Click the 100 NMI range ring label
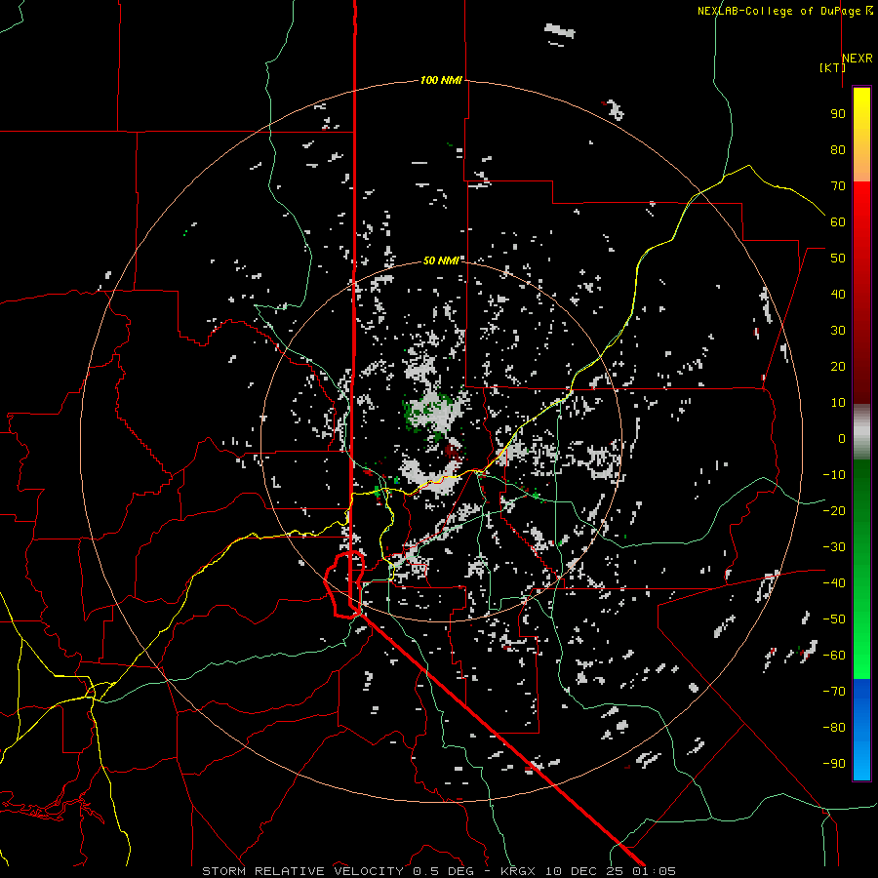 (441, 80)
